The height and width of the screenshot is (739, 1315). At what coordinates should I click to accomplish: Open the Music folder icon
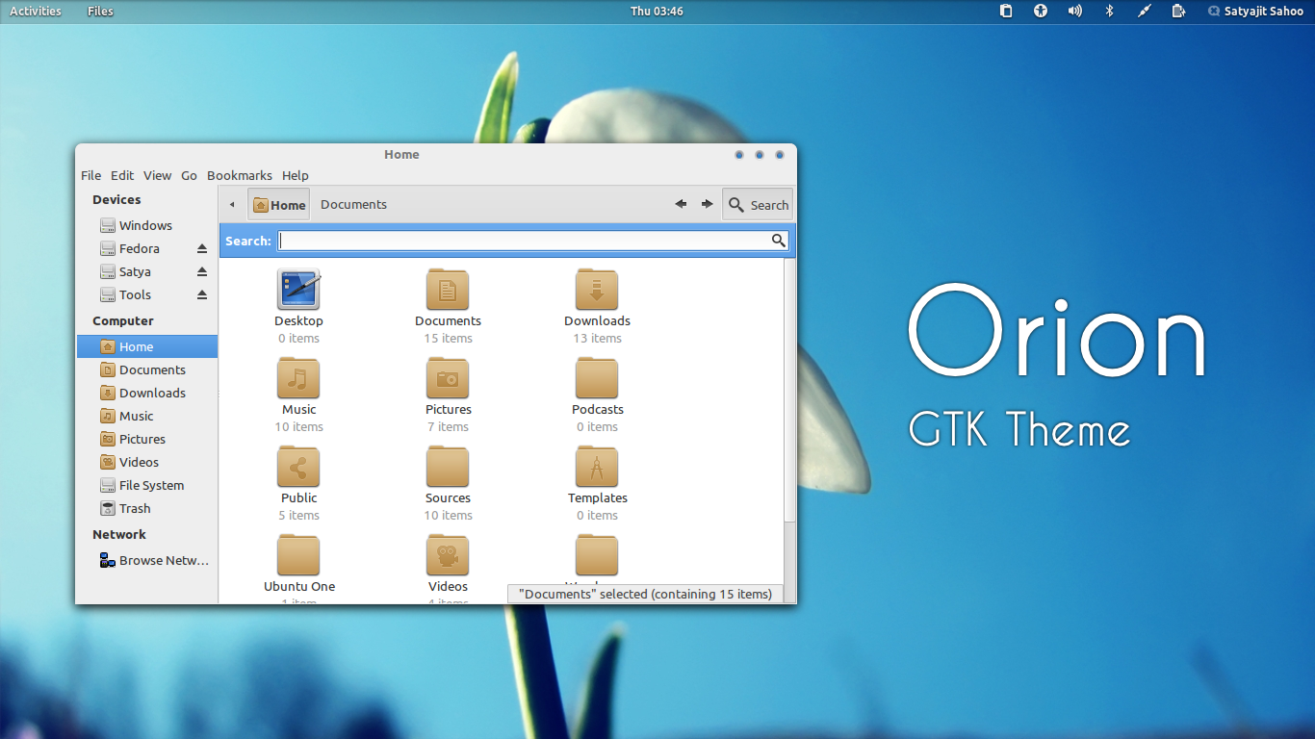tap(298, 379)
